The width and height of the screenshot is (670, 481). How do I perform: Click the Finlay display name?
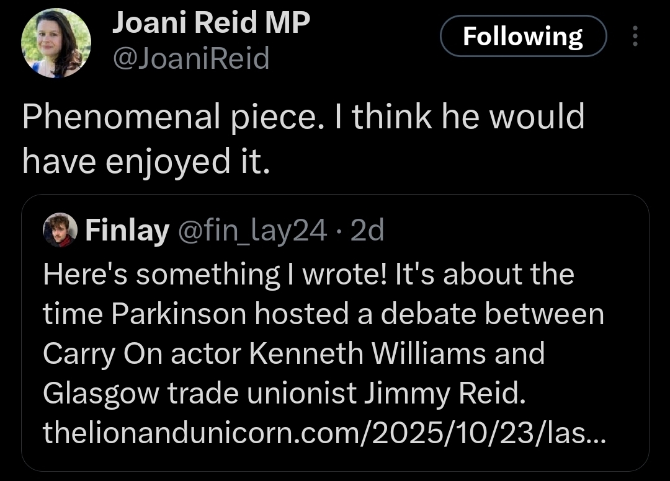click(x=127, y=231)
